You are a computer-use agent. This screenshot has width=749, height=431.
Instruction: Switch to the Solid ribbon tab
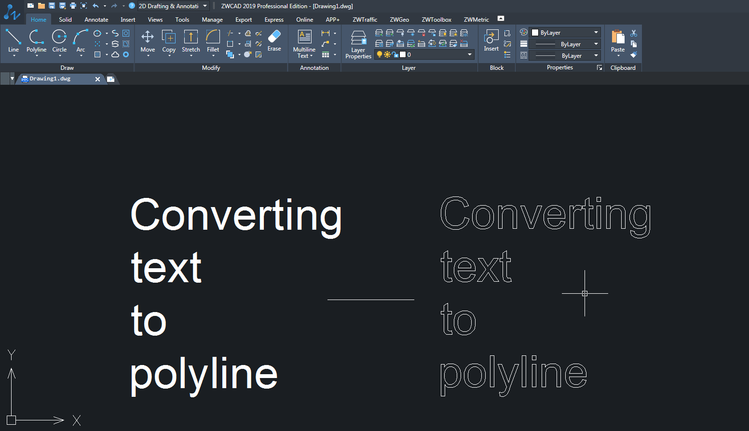pyautogui.click(x=66, y=20)
